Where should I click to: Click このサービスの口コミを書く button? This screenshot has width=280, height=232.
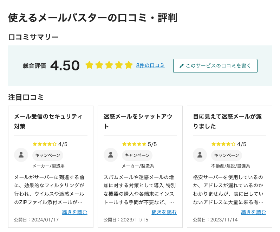point(215,66)
